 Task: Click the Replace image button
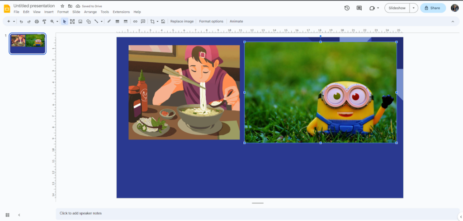point(182,21)
